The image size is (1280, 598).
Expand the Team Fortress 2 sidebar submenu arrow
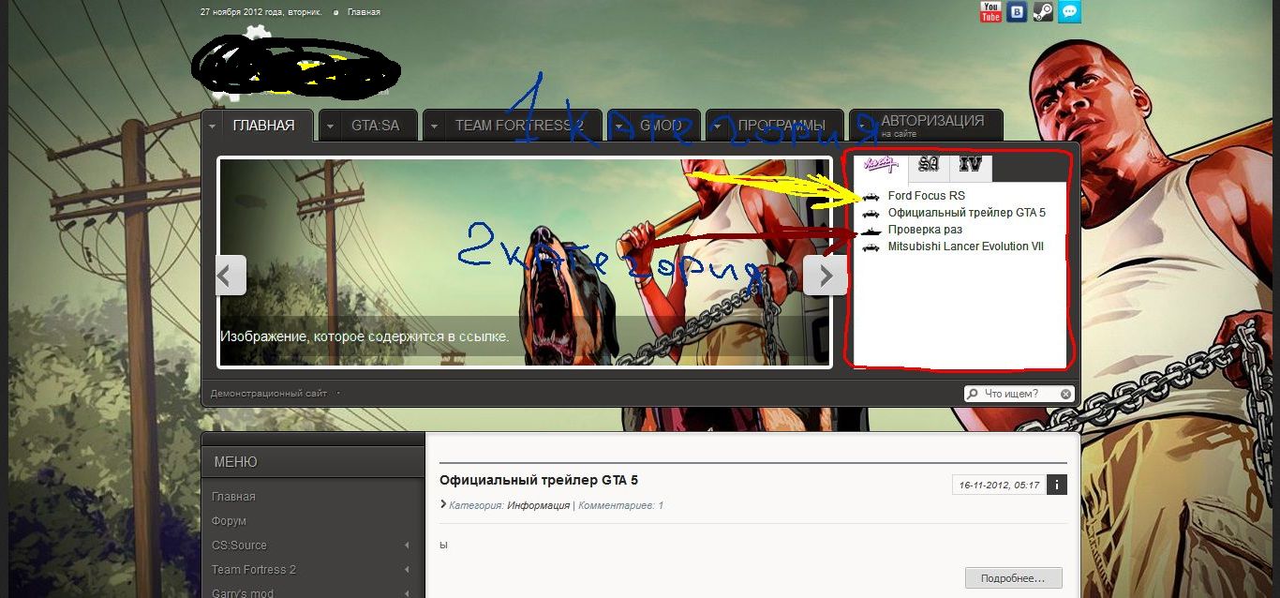(407, 570)
